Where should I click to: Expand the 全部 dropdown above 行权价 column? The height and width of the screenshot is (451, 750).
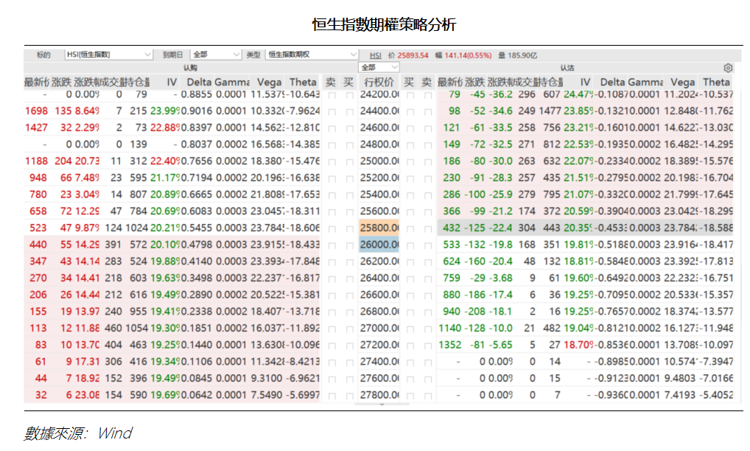click(x=379, y=68)
